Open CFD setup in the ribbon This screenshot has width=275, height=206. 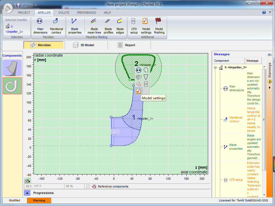click(x=134, y=26)
